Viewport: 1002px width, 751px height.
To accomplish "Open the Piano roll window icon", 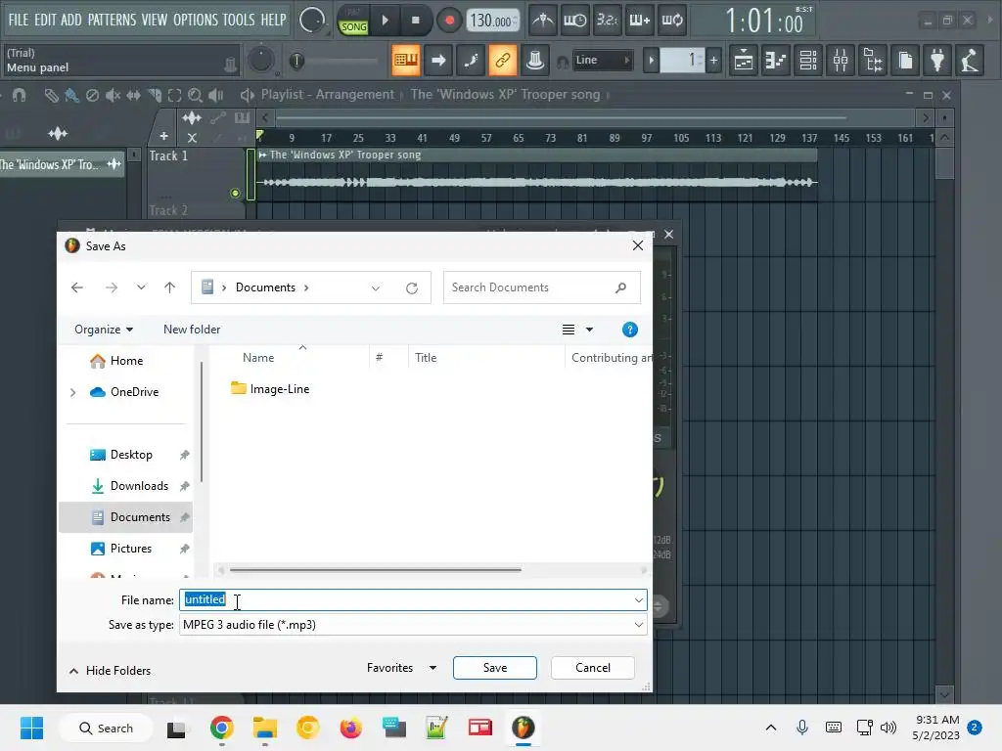I will tap(776, 61).
